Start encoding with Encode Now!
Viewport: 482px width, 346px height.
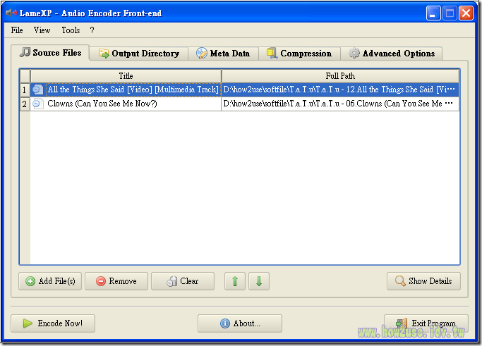[53, 323]
